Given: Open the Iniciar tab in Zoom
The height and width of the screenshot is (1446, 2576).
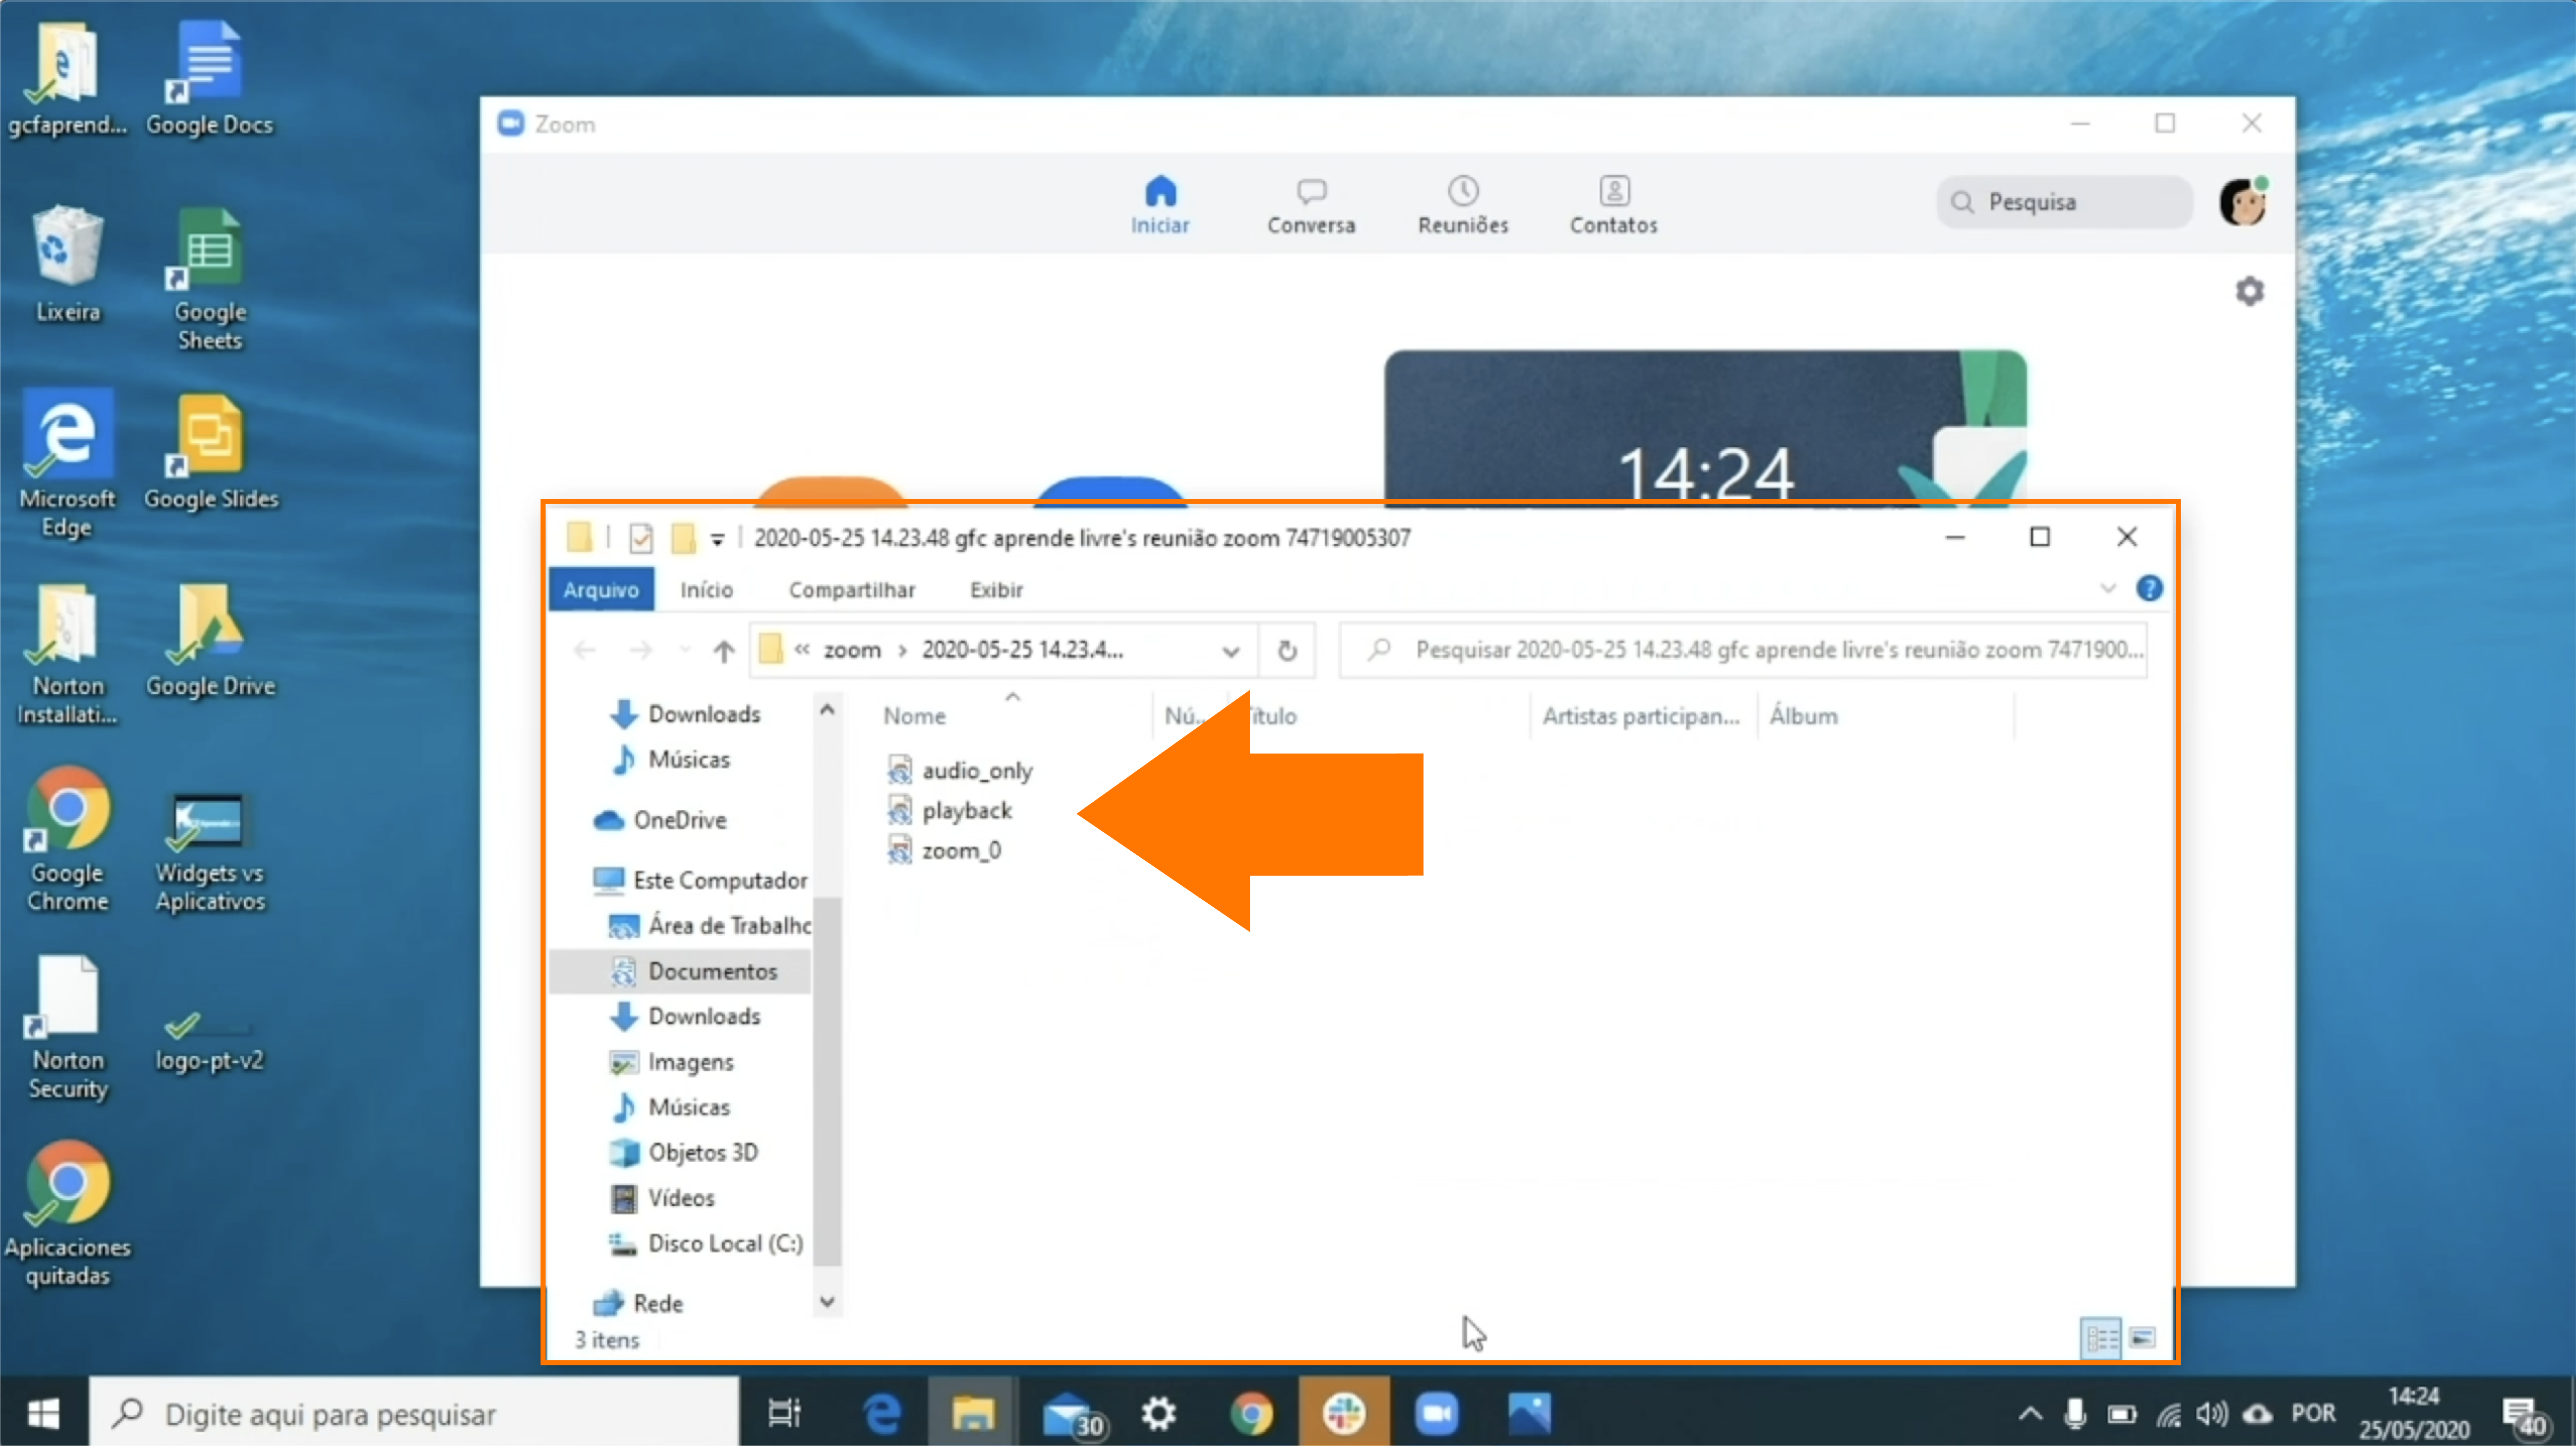Looking at the screenshot, I should click(x=1160, y=204).
